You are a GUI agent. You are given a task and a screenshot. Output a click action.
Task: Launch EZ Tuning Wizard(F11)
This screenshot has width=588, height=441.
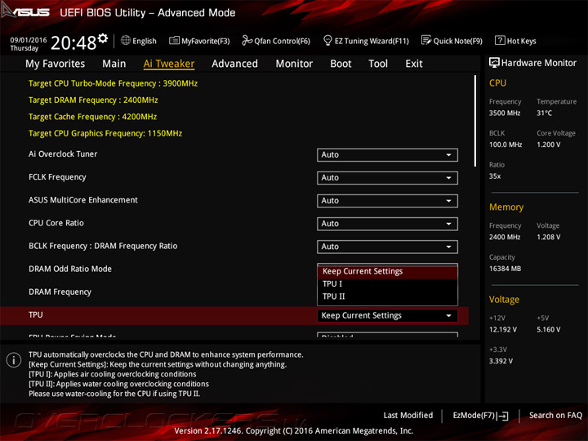366,41
